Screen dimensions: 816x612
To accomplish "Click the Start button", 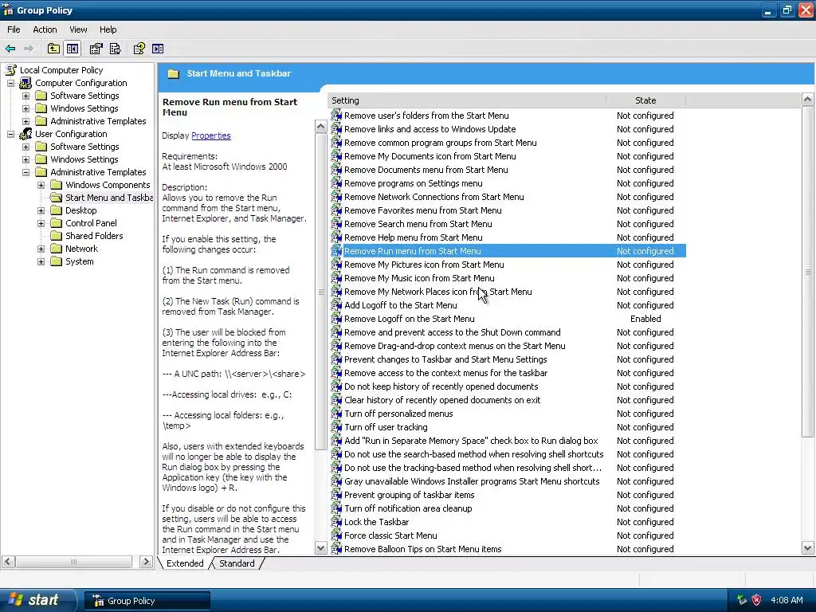I will click(37, 600).
